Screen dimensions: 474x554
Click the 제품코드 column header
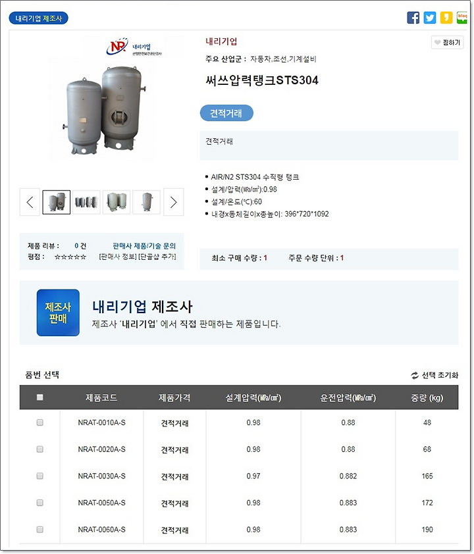click(101, 398)
